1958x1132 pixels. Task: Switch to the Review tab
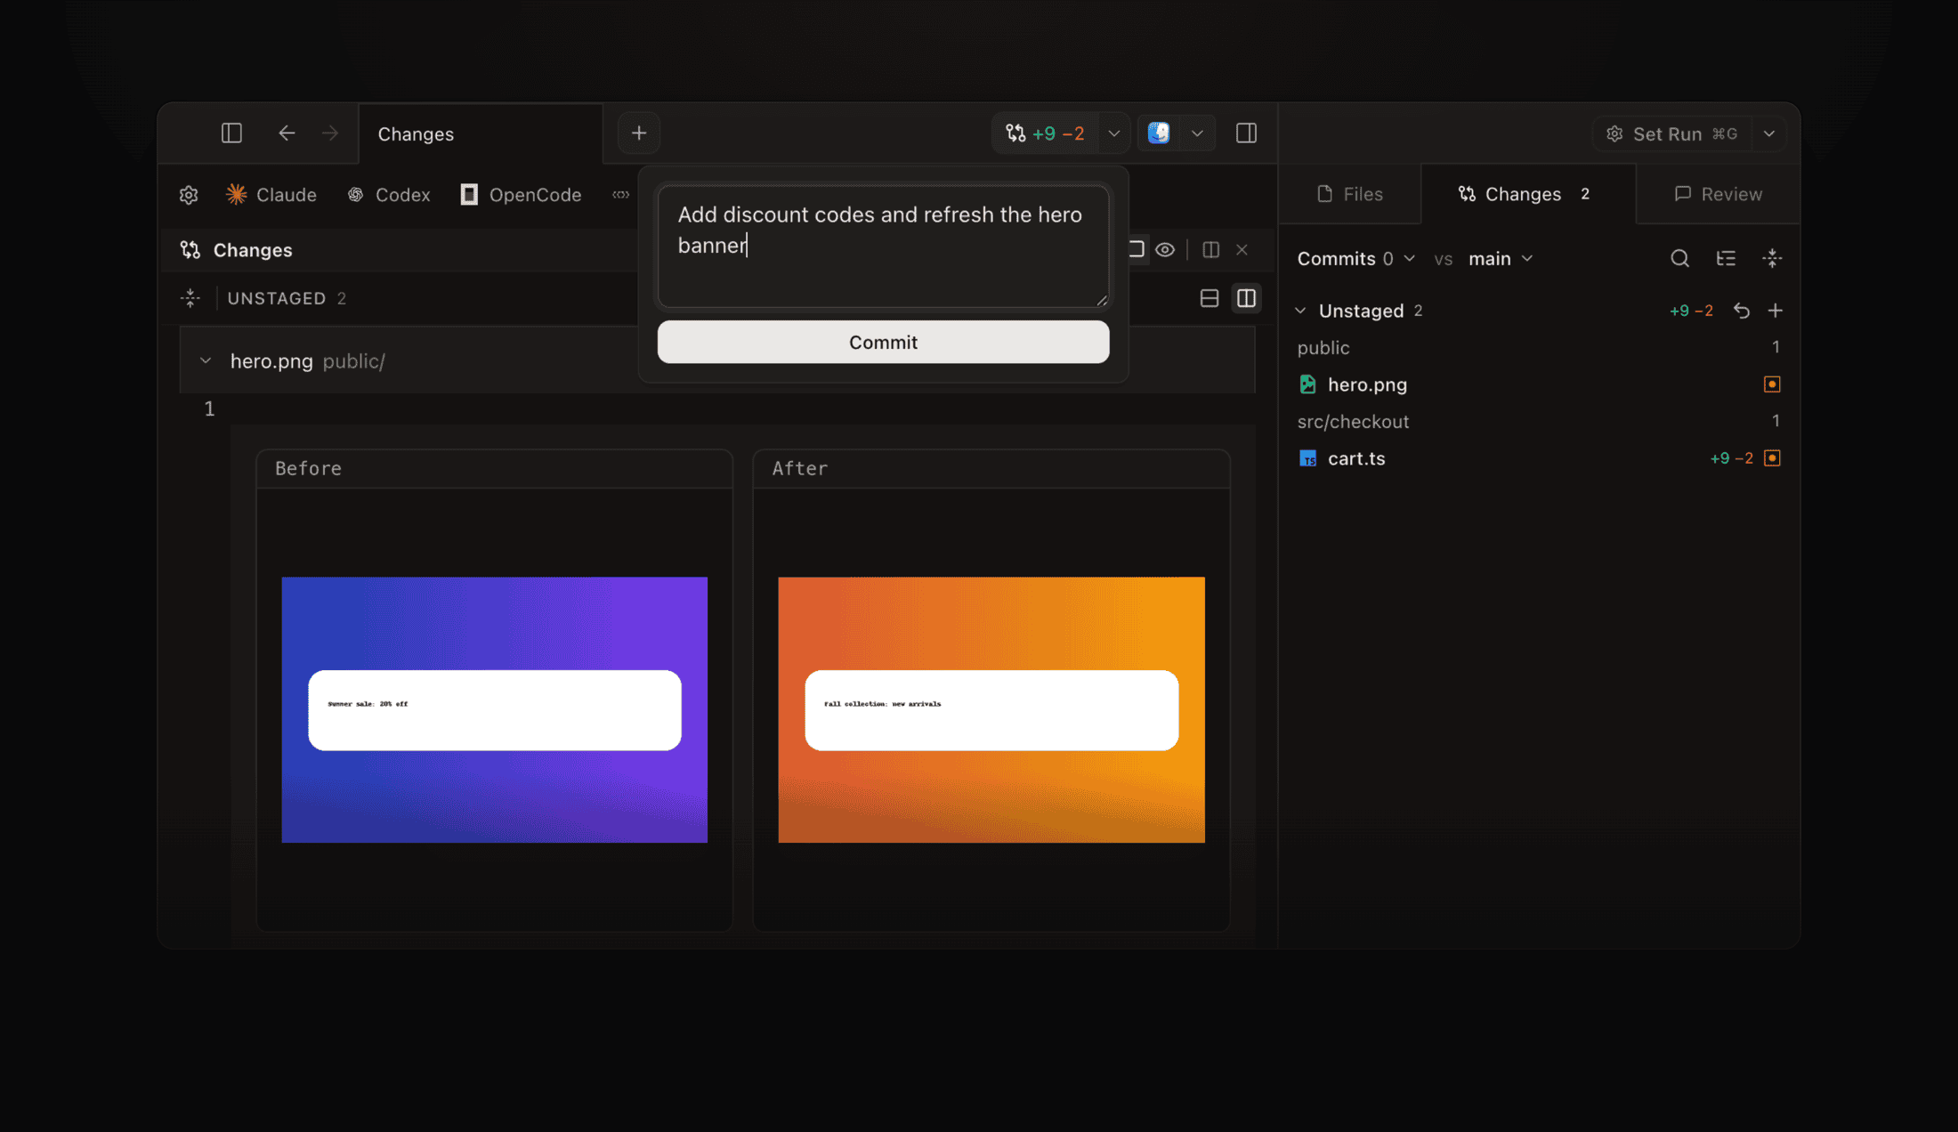click(1719, 194)
